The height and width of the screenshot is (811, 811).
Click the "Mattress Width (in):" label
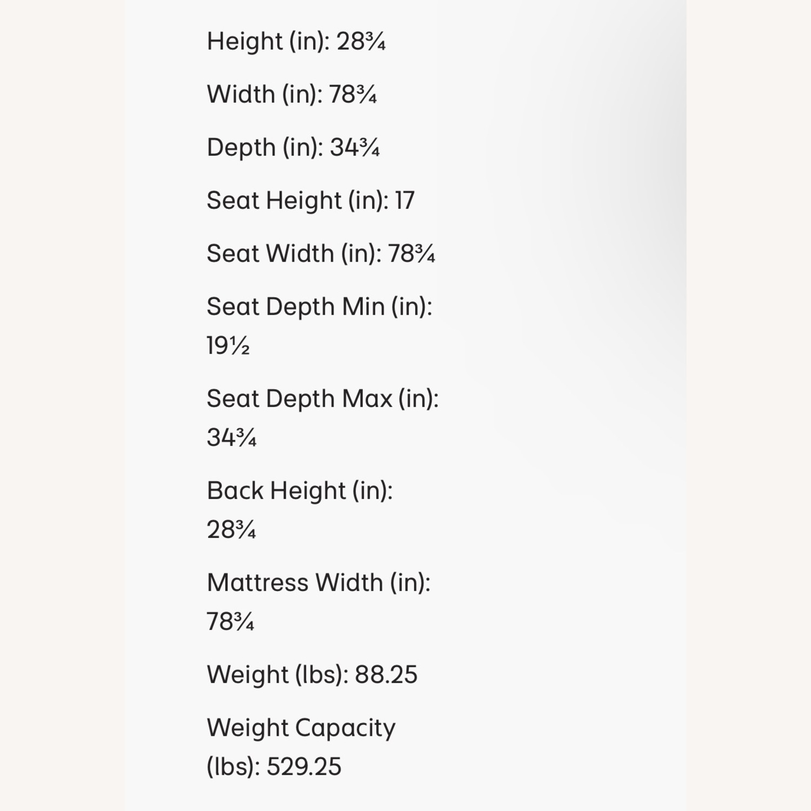tap(319, 582)
